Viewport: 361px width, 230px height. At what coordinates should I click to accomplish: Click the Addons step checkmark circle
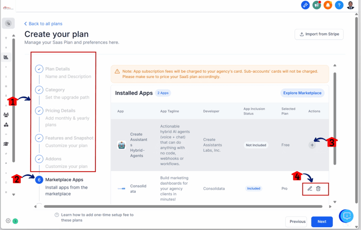(39, 159)
